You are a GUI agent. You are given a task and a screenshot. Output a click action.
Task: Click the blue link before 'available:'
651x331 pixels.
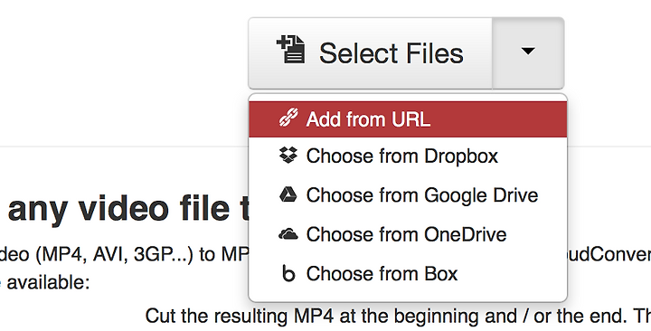point(1,283)
